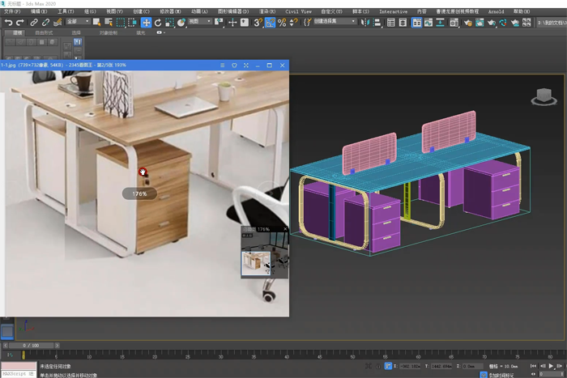567x378 pixels.
Task: Open the 创建(C) menu
Action: (x=141, y=11)
